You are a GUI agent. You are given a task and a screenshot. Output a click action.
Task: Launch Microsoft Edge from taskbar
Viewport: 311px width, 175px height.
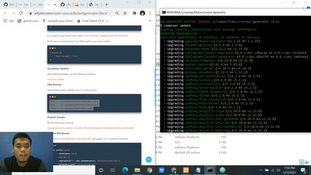125,170
